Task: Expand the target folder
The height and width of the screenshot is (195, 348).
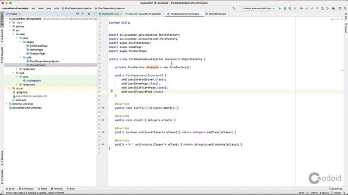Action: pyautogui.click(x=10, y=88)
